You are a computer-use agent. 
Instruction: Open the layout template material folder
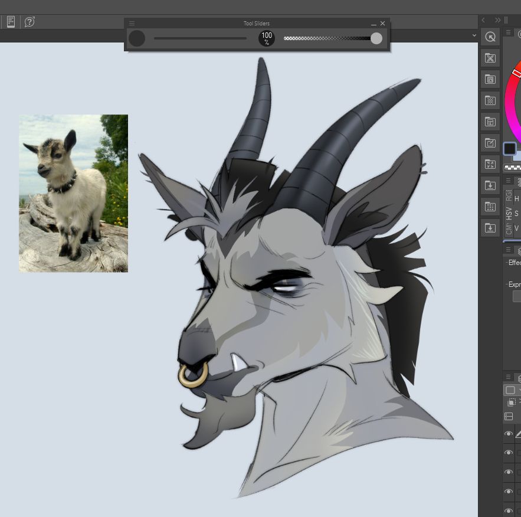[x=490, y=122]
